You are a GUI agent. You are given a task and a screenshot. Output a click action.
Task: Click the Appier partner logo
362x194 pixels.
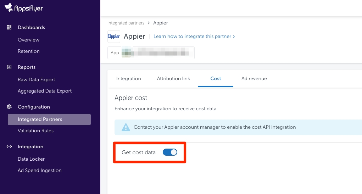click(114, 37)
